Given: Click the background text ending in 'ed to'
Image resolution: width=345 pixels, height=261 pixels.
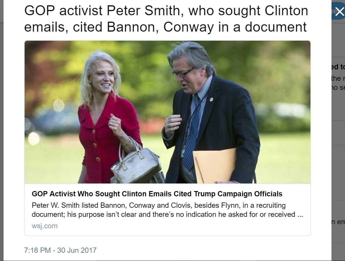Looking at the screenshot, I should 338,67.
